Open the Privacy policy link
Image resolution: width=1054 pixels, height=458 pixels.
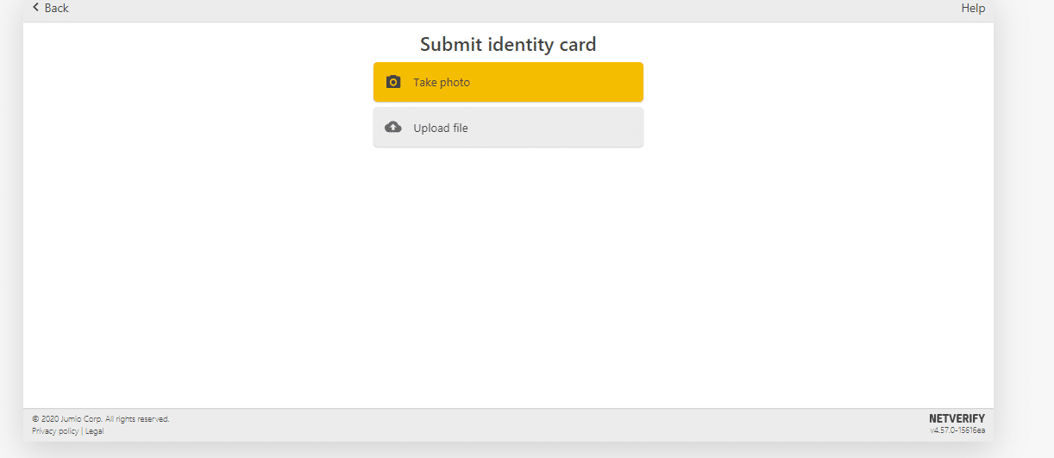point(55,430)
